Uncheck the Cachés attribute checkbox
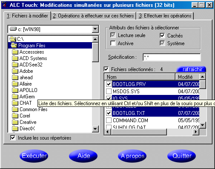 pos(162,35)
